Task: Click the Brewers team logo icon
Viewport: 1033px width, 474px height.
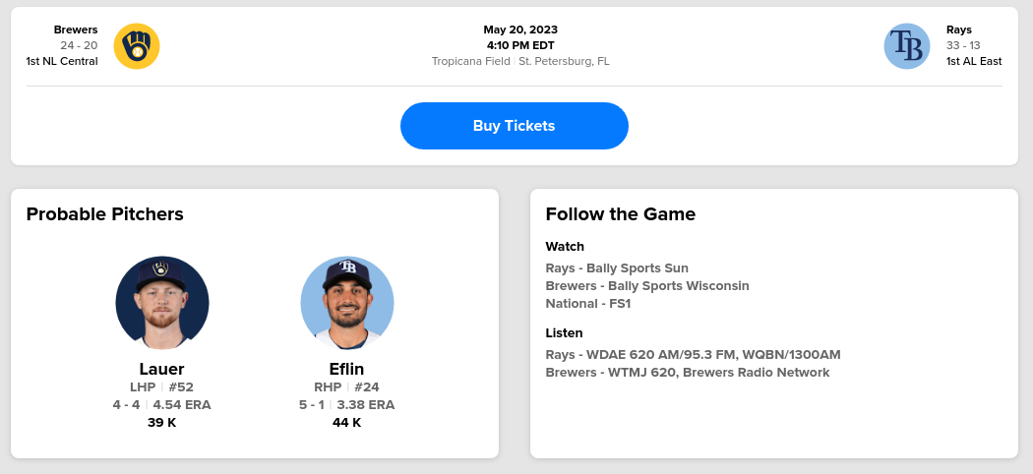Action: [x=137, y=46]
